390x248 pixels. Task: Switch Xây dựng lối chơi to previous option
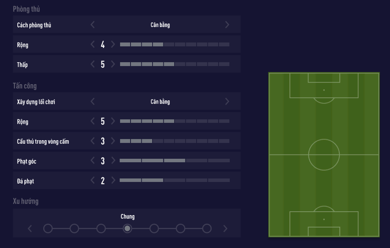[93, 102]
